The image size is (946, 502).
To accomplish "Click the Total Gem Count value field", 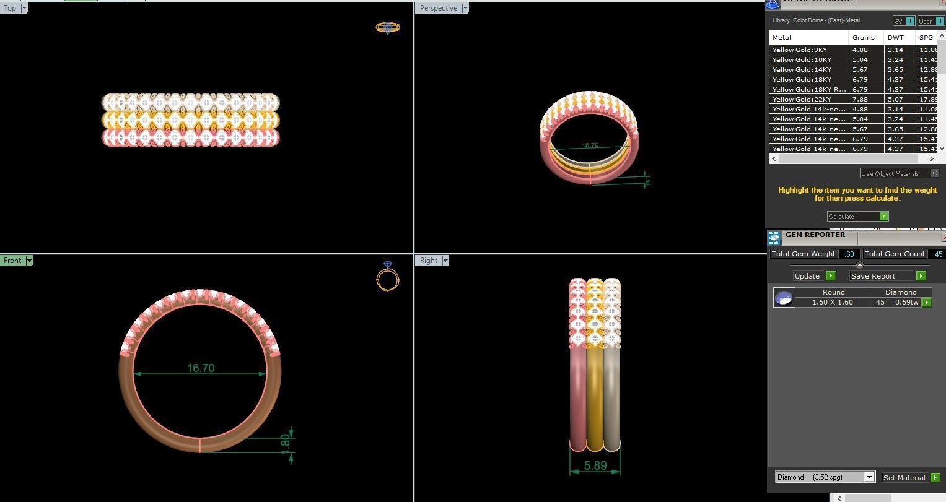I will coord(937,254).
